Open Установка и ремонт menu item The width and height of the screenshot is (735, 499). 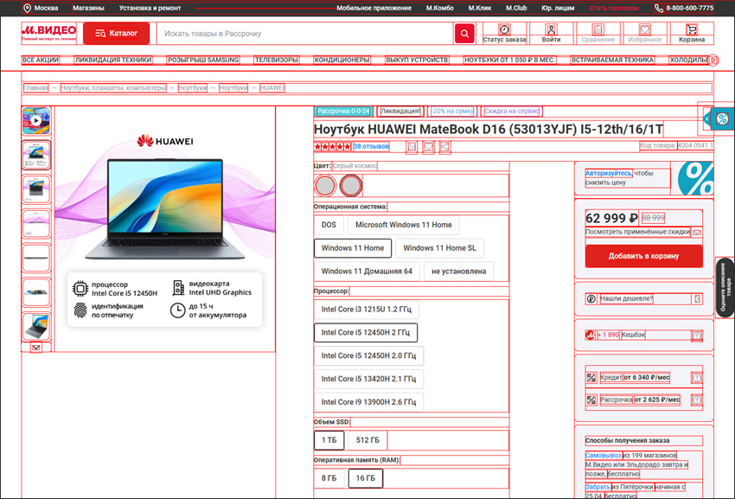coord(150,8)
